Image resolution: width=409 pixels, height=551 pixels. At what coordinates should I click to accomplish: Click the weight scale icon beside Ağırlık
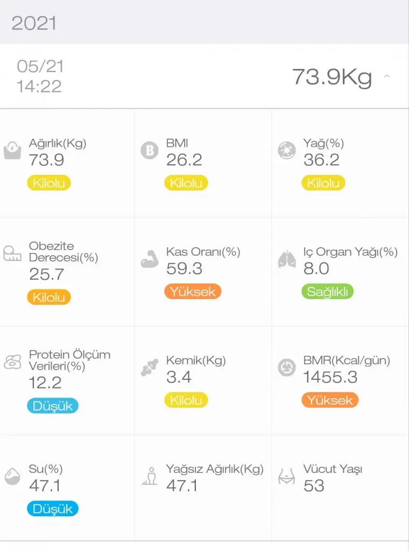point(12,151)
